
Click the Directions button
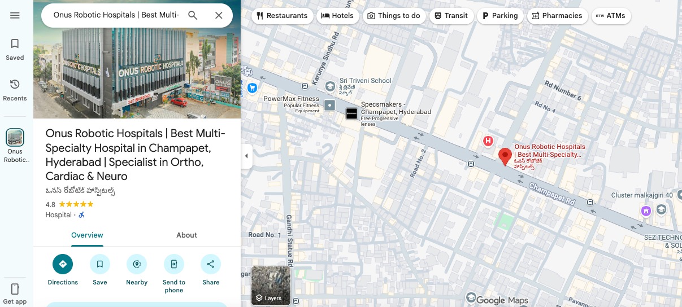[x=63, y=264]
